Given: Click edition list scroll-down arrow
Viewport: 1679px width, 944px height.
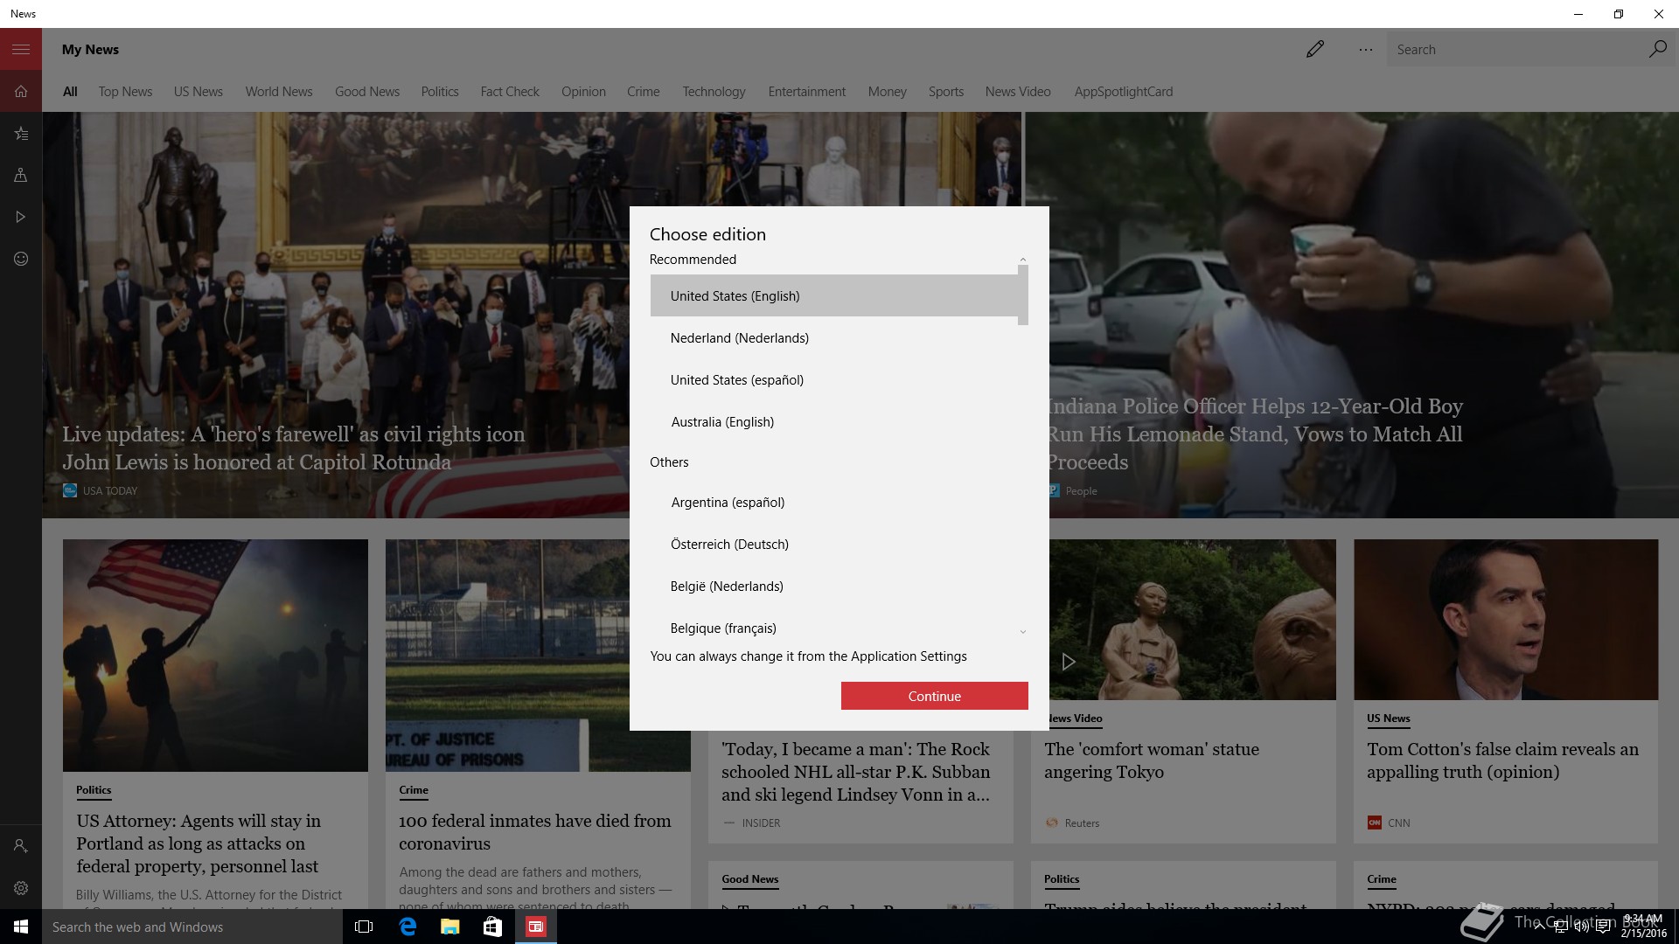Looking at the screenshot, I should (1022, 631).
